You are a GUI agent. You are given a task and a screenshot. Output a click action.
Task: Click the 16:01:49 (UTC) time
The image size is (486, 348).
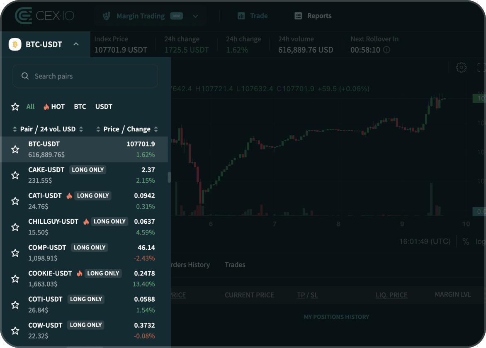[425, 242]
